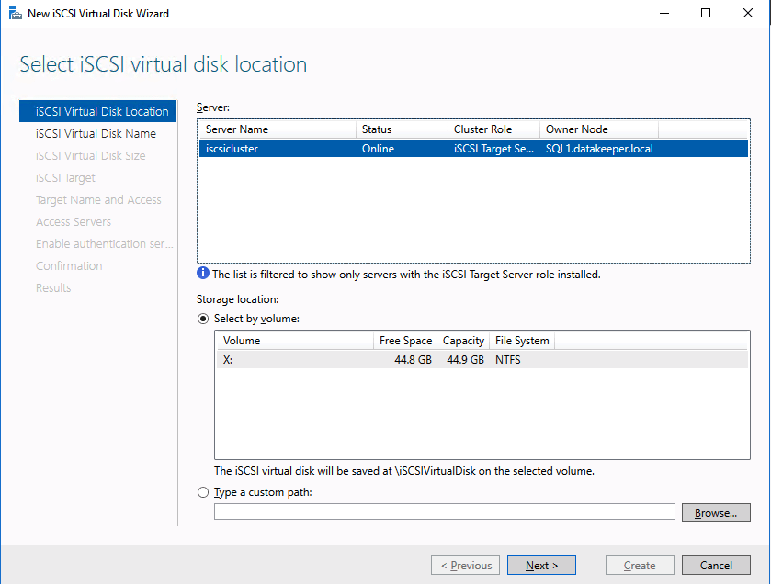This screenshot has width=771, height=584.
Task: Click the wizard app icon in title bar
Action: coord(16,14)
